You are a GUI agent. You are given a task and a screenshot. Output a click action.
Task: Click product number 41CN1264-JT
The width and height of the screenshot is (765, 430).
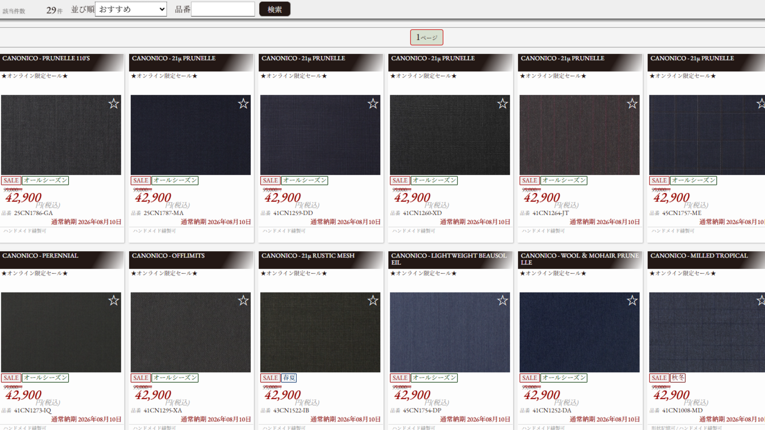tap(551, 213)
